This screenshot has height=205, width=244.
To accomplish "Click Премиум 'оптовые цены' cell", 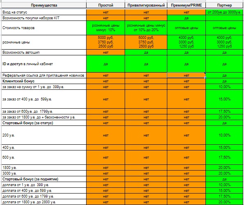I will 186,28.
